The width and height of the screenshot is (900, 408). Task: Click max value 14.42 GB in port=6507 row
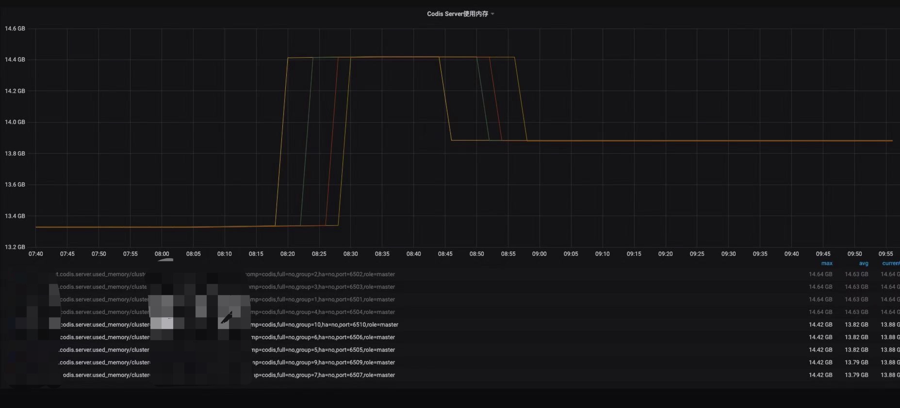tap(820, 375)
